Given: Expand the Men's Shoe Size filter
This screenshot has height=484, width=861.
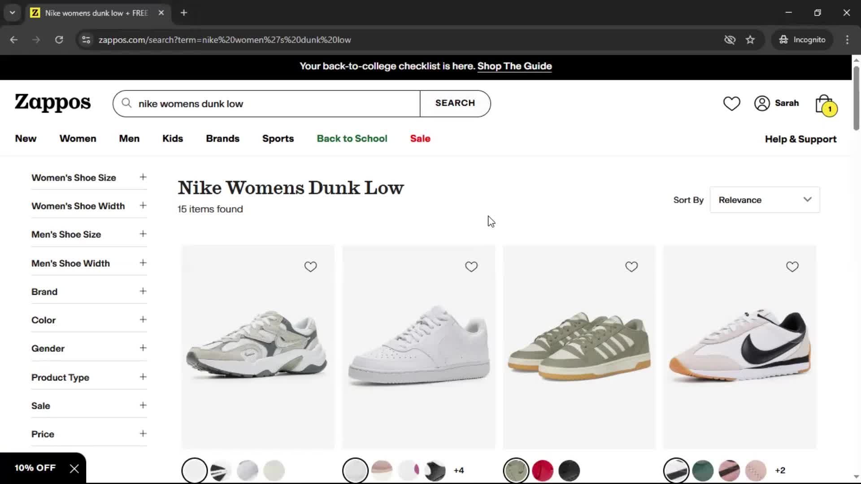Looking at the screenshot, I should click(89, 234).
